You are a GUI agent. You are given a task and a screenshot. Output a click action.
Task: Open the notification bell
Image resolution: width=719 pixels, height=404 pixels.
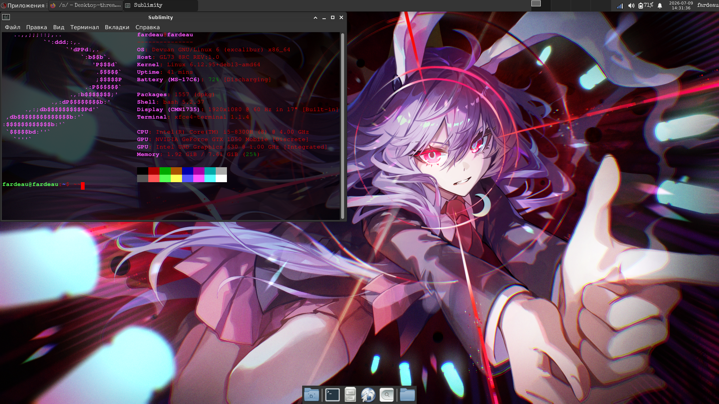pyautogui.click(x=660, y=6)
